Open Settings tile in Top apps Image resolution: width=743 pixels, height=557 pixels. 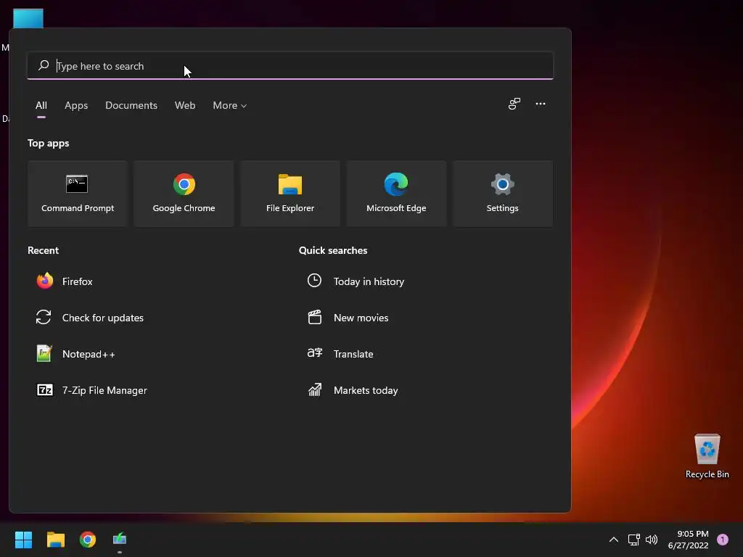pos(502,194)
